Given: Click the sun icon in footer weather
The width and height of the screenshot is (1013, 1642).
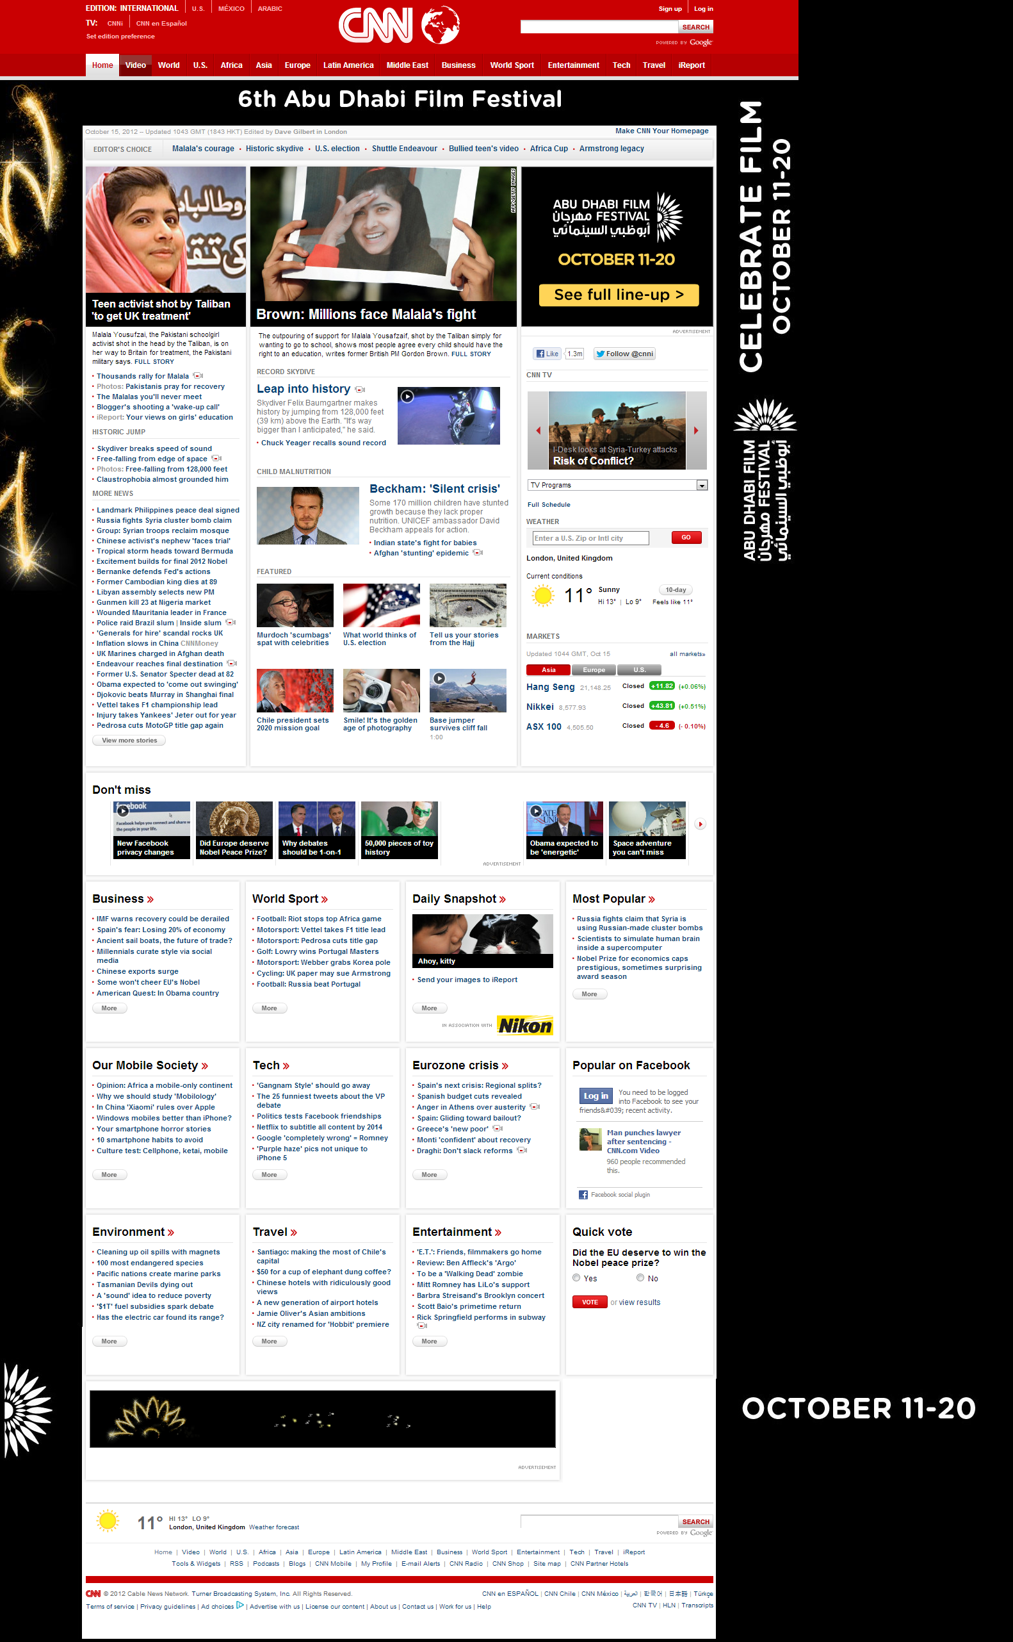Looking at the screenshot, I should (107, 1521).
